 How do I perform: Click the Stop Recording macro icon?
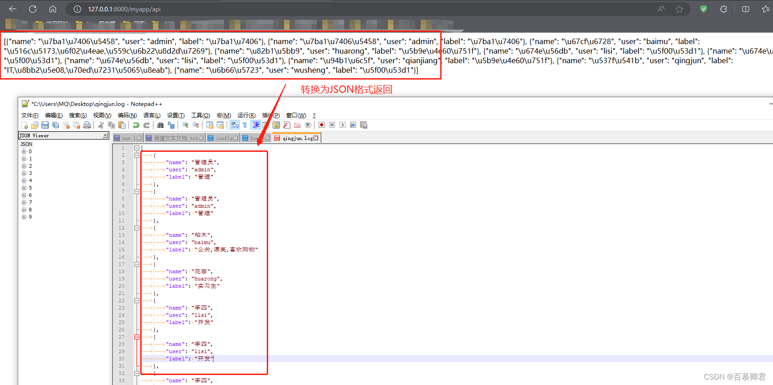tap(332, 125)
